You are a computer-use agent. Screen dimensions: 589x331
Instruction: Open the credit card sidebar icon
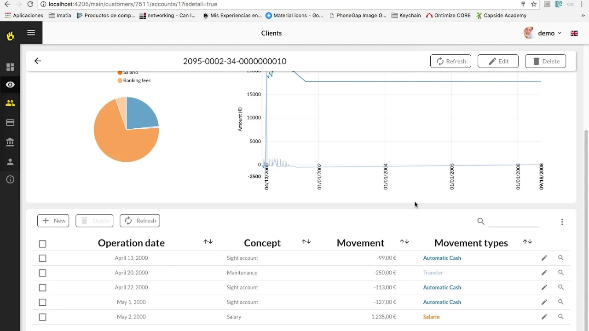coord(10,123)
